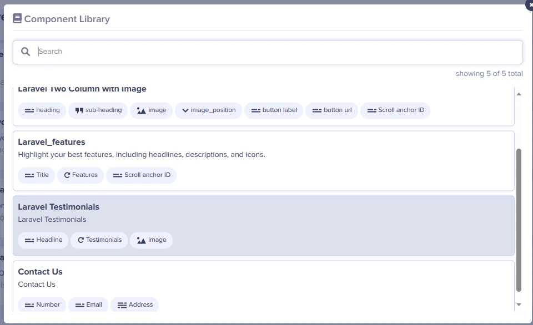Click the Email field chip
Viewport: 533px width, 325px height.
[x=88, y=304]
